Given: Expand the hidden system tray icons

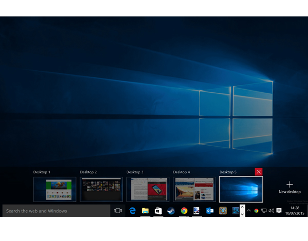Looking at the screenshot, I should [x=249, y=211].
